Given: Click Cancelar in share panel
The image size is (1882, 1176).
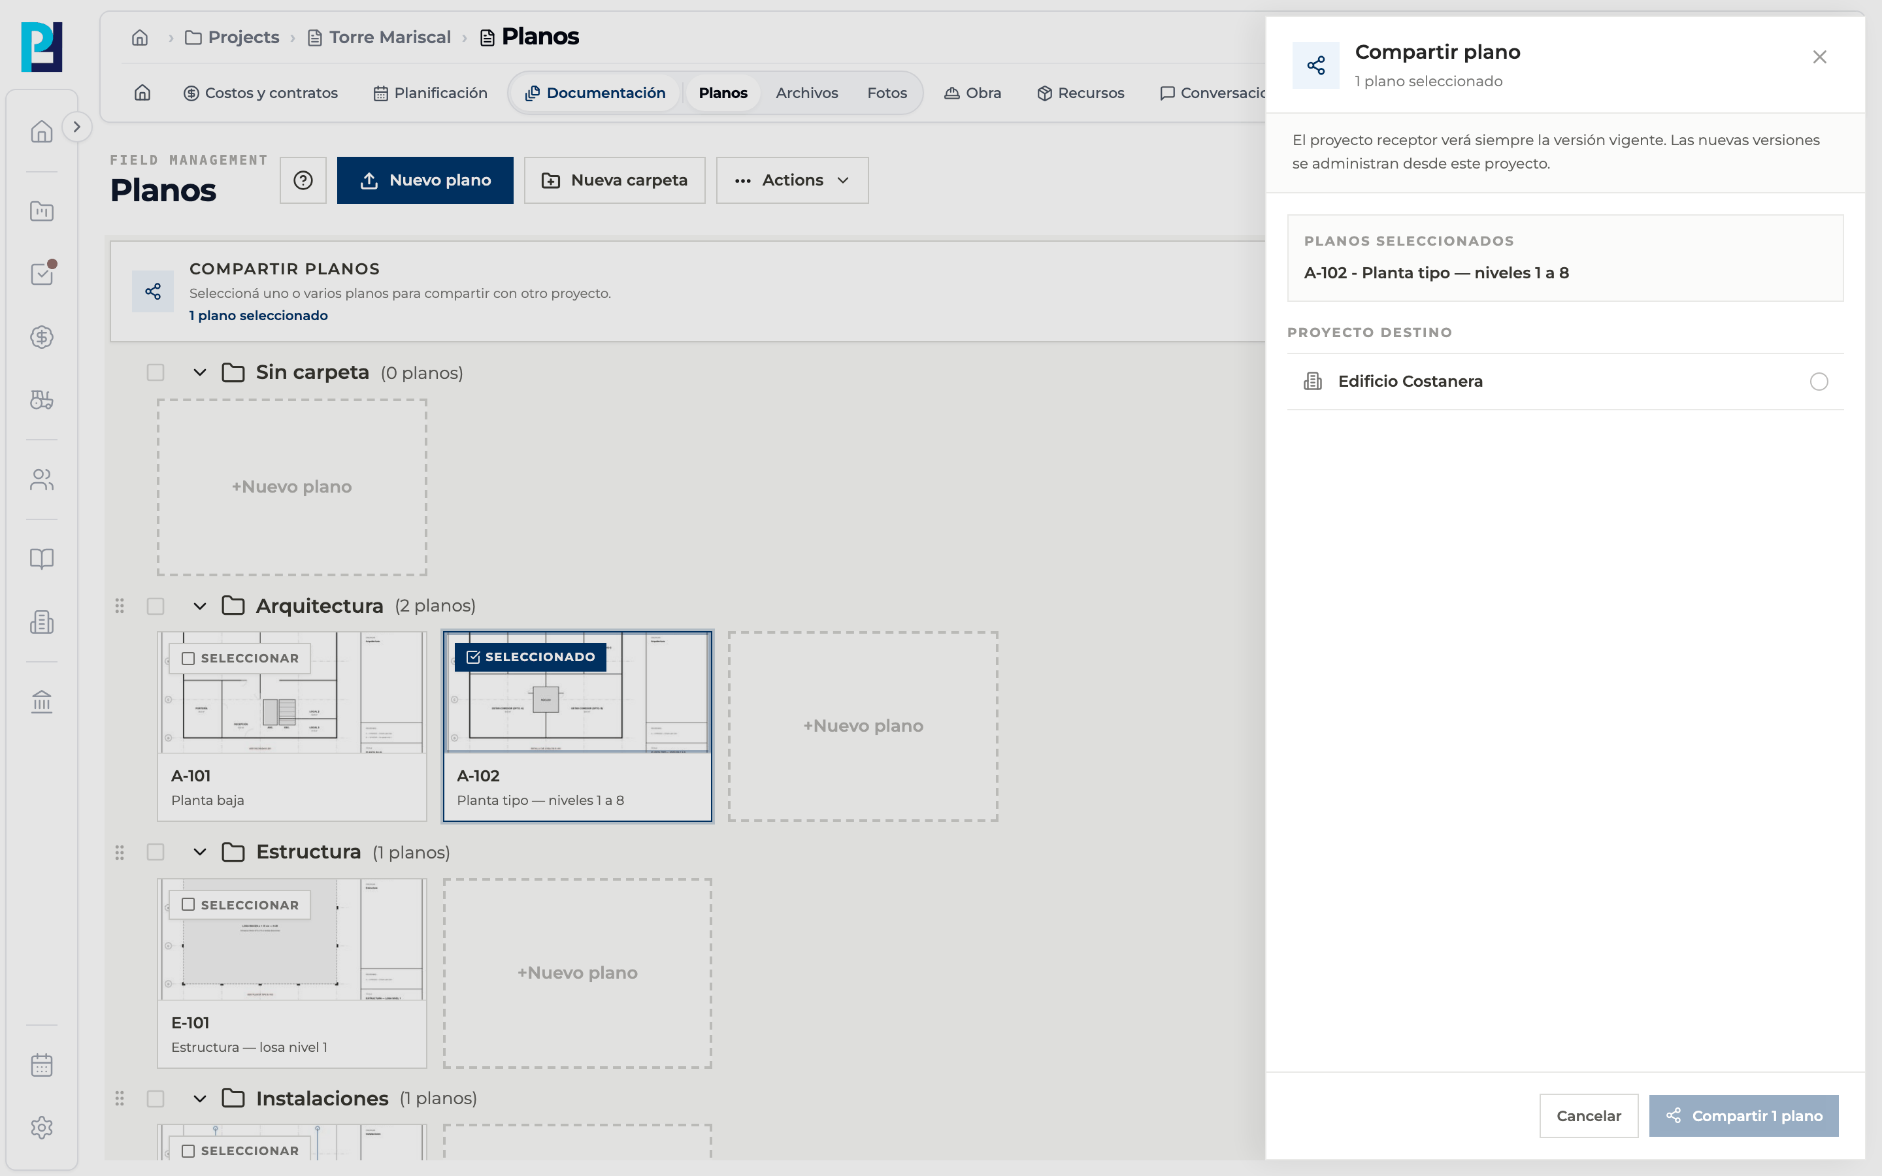Looking at the screenshot, I should (1589, 1116).
